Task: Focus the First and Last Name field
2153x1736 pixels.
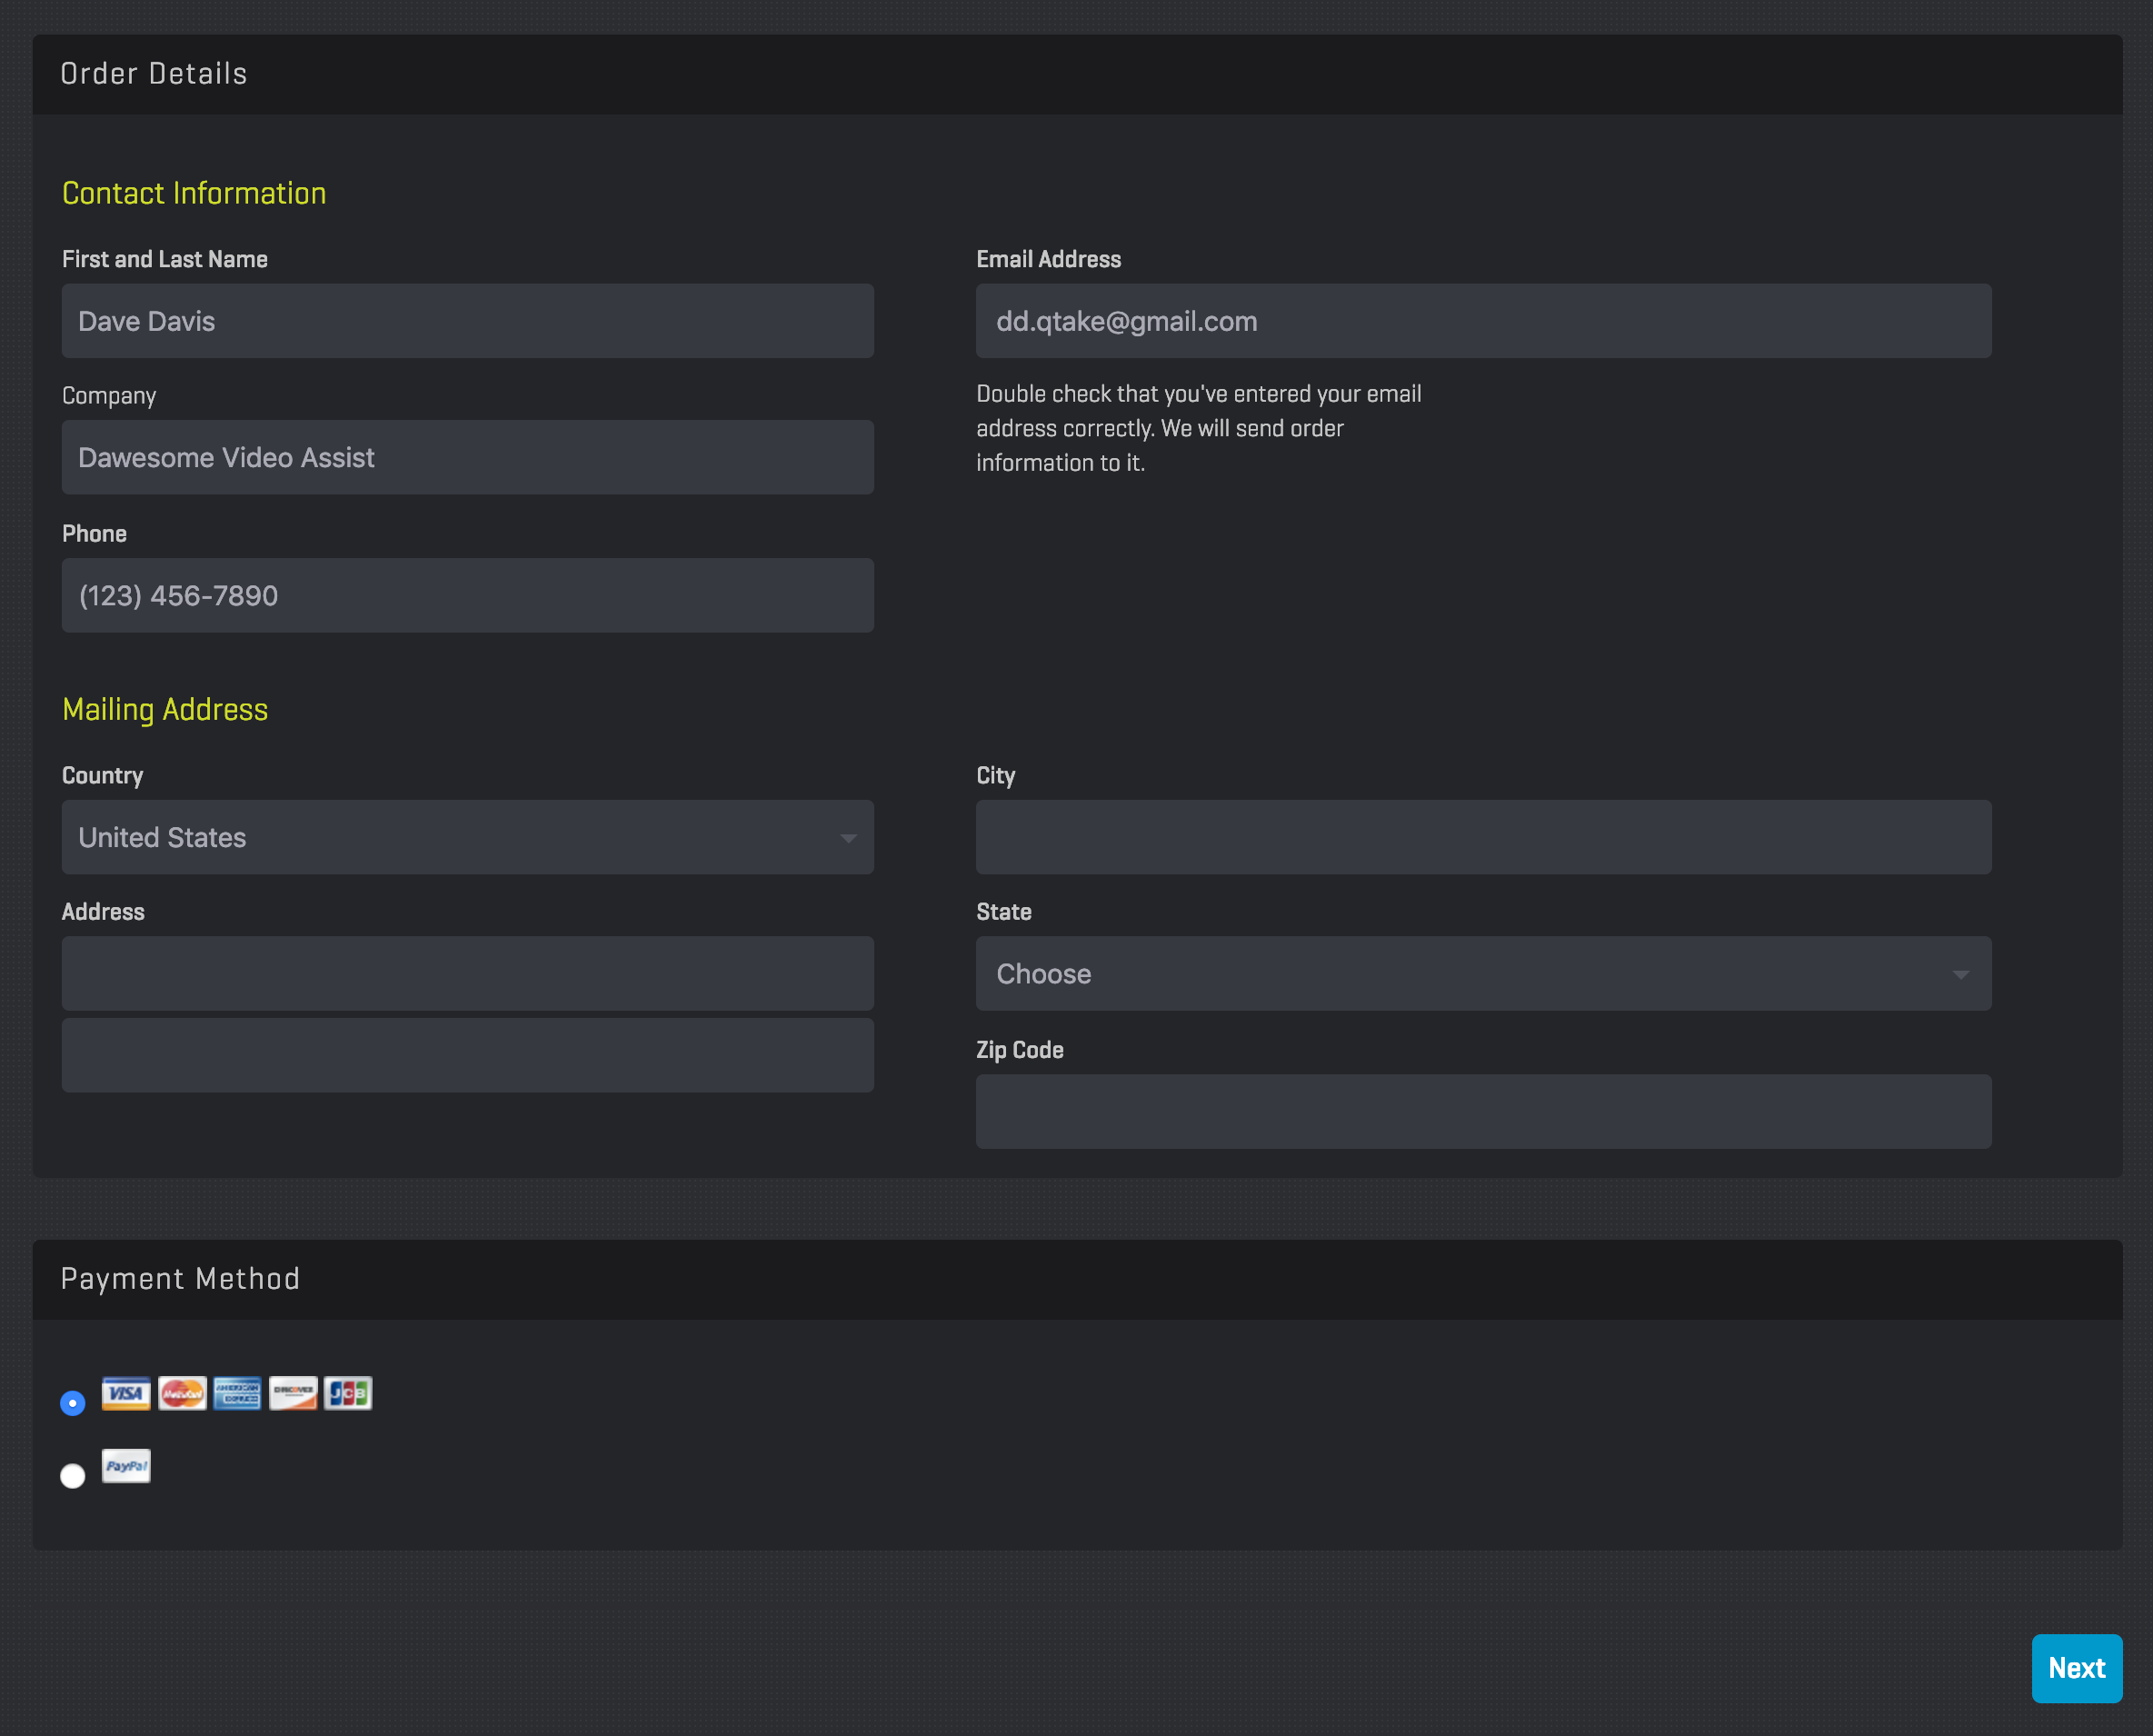Action: pos(467,321)
